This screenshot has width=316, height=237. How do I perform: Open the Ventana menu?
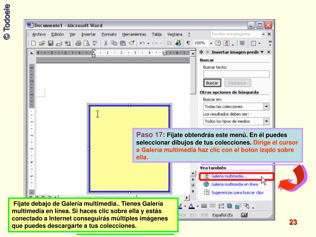coord(175,35)
